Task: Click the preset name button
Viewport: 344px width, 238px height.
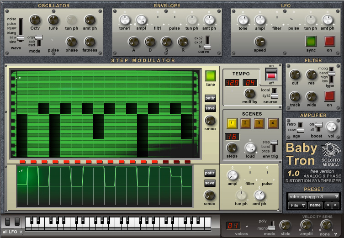Action: click(315, 205)
